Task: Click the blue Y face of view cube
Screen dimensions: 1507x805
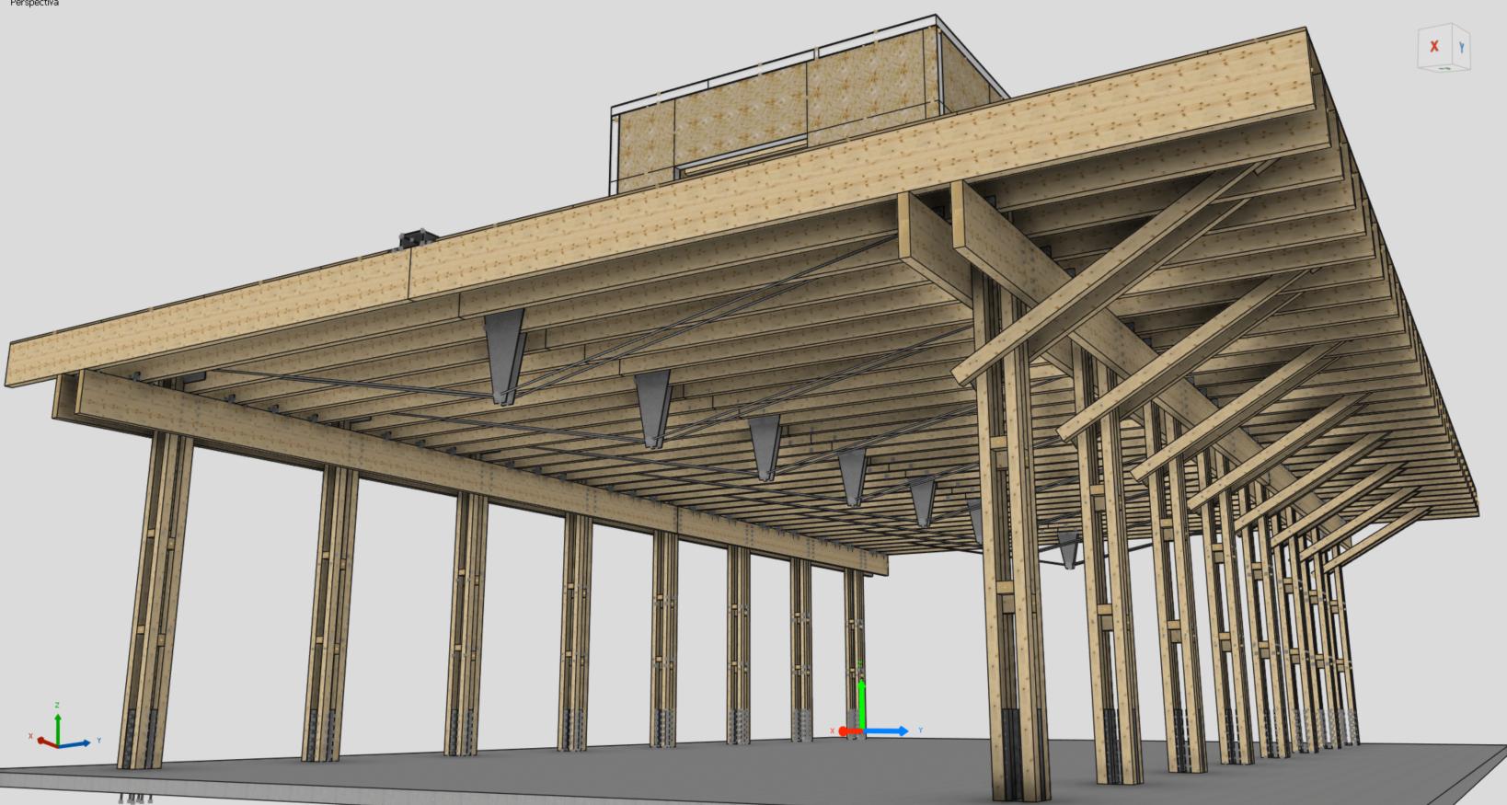Action: 1461,47
